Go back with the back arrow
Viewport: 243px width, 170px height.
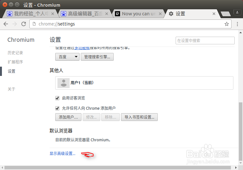coord(6,24)
